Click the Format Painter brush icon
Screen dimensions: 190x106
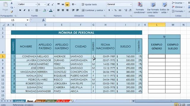tap(12, 11)
